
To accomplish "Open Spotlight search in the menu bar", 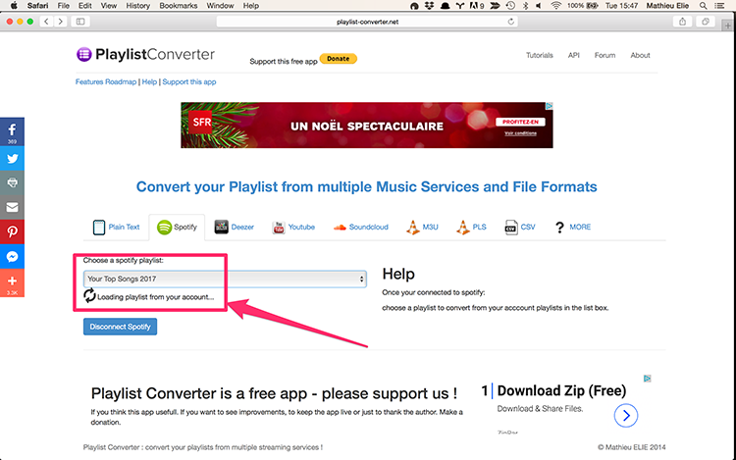I will click(x=703, y=6).
